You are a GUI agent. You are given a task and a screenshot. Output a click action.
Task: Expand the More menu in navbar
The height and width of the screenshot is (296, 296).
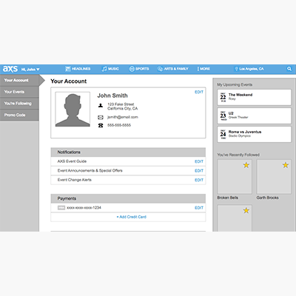203,69
